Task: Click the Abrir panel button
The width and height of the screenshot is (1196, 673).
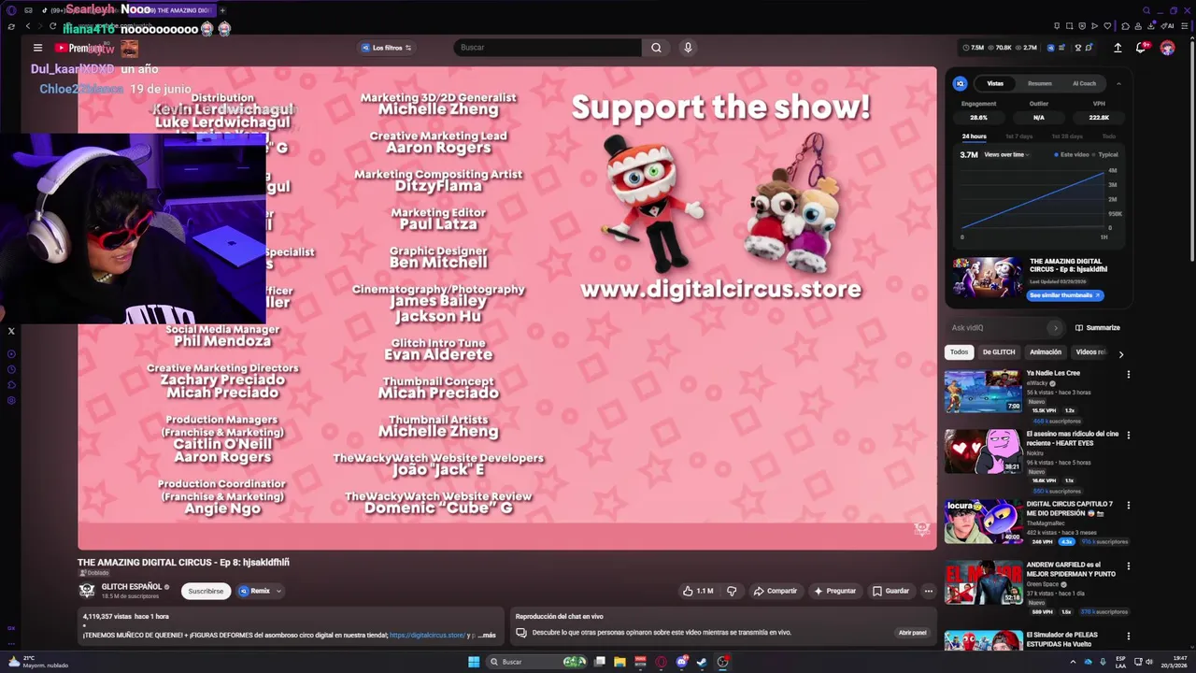Action: point(912,633)
